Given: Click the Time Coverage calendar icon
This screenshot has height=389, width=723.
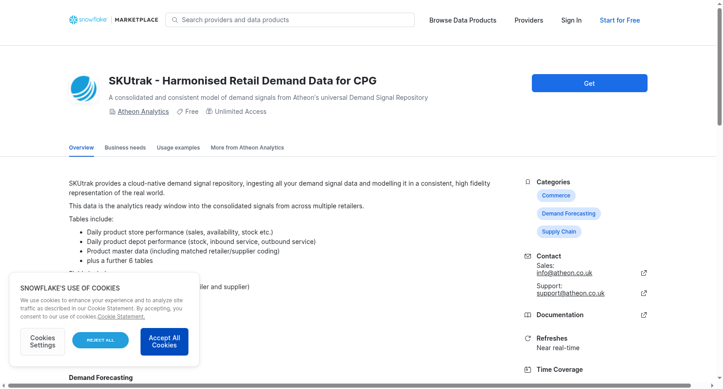Looking at the screenshot, I should [528, 370].
